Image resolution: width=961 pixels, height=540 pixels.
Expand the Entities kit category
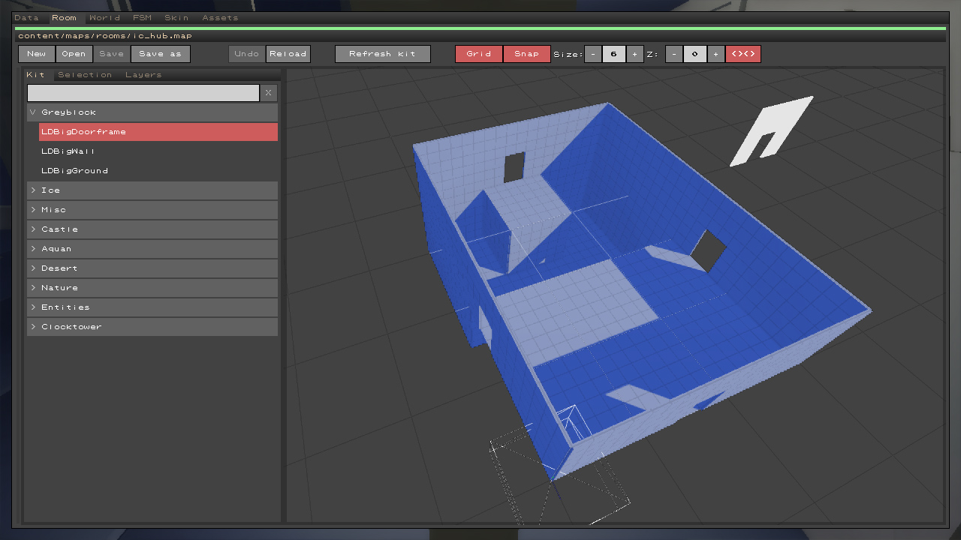(152, 307)
